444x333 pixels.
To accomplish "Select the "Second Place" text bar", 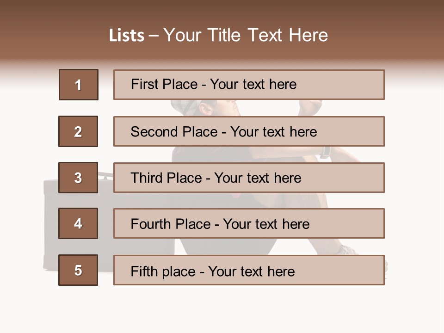I will (249, 131).
